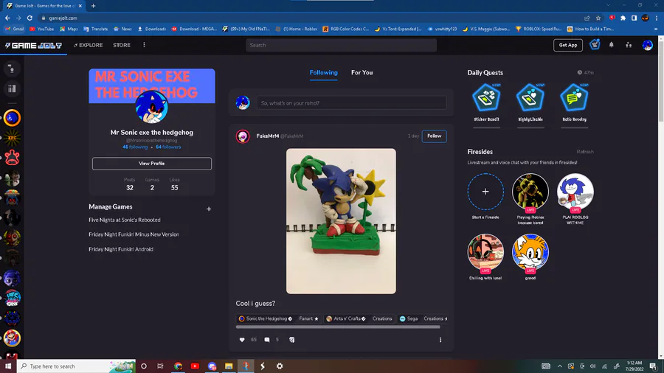Open the quests shell icon in top bar

tap(595, 44)
